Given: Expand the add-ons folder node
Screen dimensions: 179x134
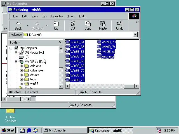Looking at the screenshot, I should [x=21, y=66].
